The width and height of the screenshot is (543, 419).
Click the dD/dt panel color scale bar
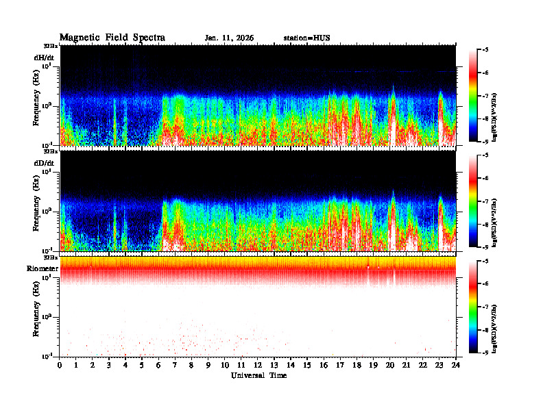coord(473,201)
